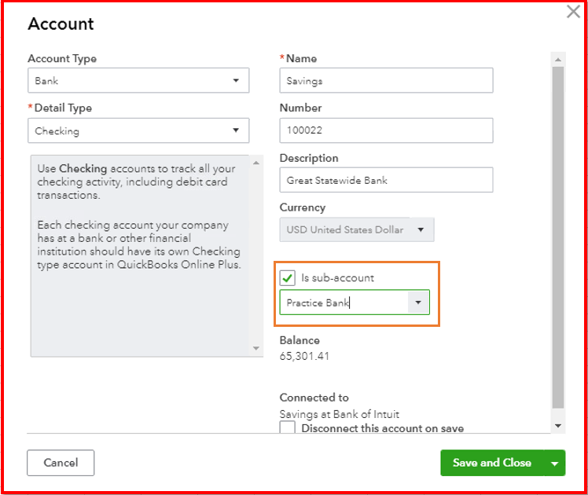
Task: Click the account Number field
Action: [386, 130]
